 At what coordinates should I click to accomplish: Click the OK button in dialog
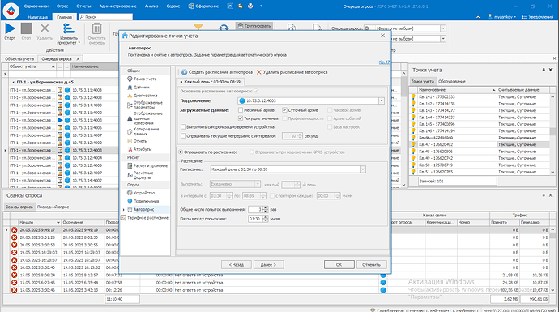pyautogui.click(x=339, y=264)
